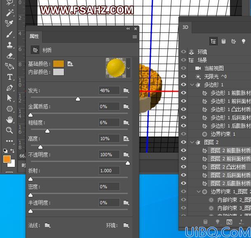Switch to the 属性 panel tab
This screenshot has width=251, height=238.
click(34, 36)
